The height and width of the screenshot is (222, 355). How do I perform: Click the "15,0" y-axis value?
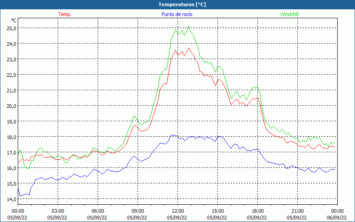pos(11,184)
